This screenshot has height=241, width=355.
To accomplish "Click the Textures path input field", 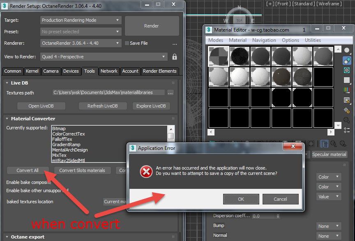I will click(108, 92).
